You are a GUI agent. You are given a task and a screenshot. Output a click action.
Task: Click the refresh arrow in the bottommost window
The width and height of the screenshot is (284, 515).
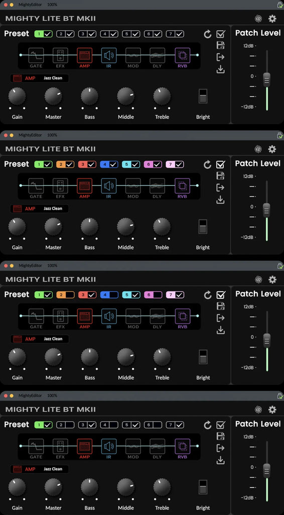pyautogui.click(x=208, y=425)
